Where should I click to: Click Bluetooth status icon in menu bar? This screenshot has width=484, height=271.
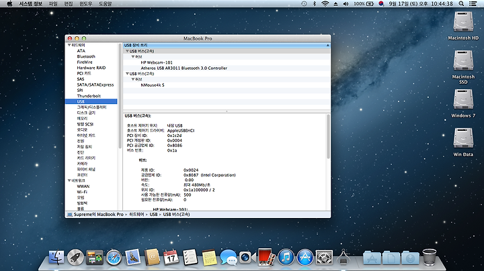(x=315, y=4)
